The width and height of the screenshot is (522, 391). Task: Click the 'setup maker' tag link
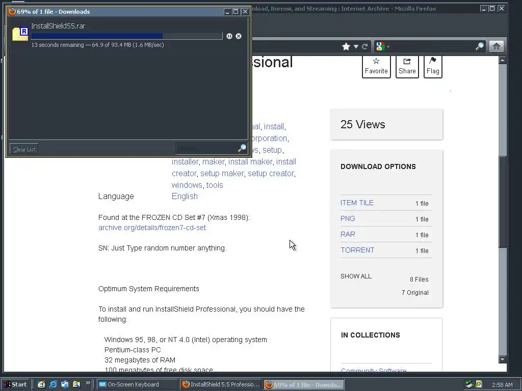pos(222,173)
